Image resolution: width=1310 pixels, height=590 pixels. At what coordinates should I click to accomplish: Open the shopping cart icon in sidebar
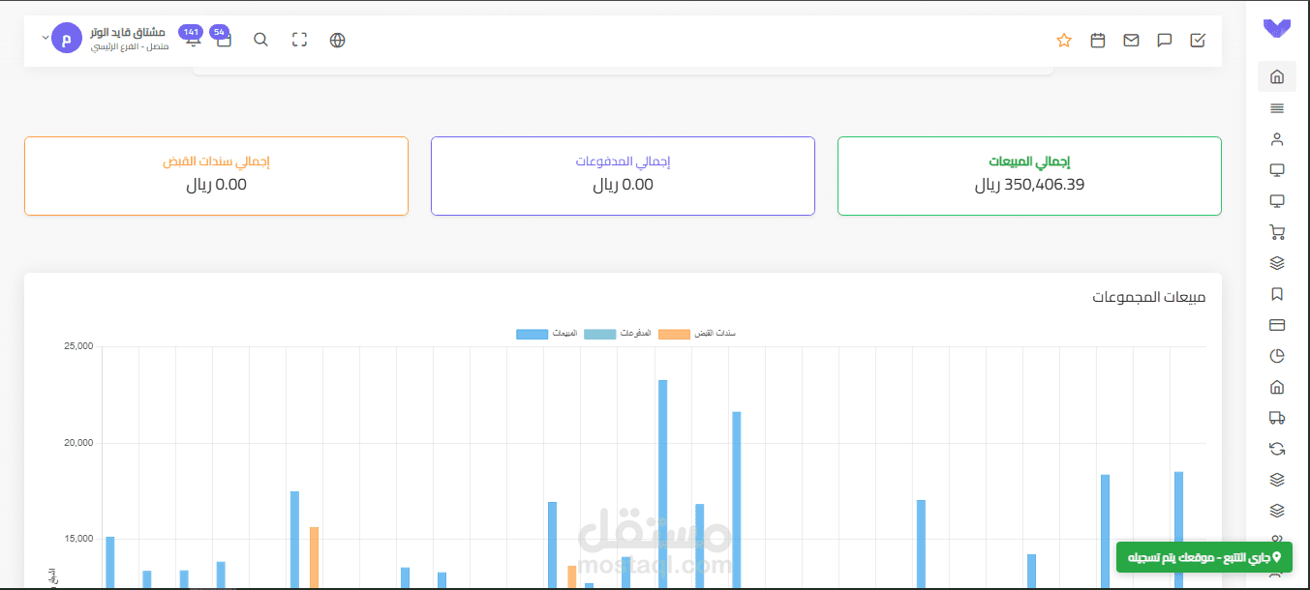click(1276, 232)
